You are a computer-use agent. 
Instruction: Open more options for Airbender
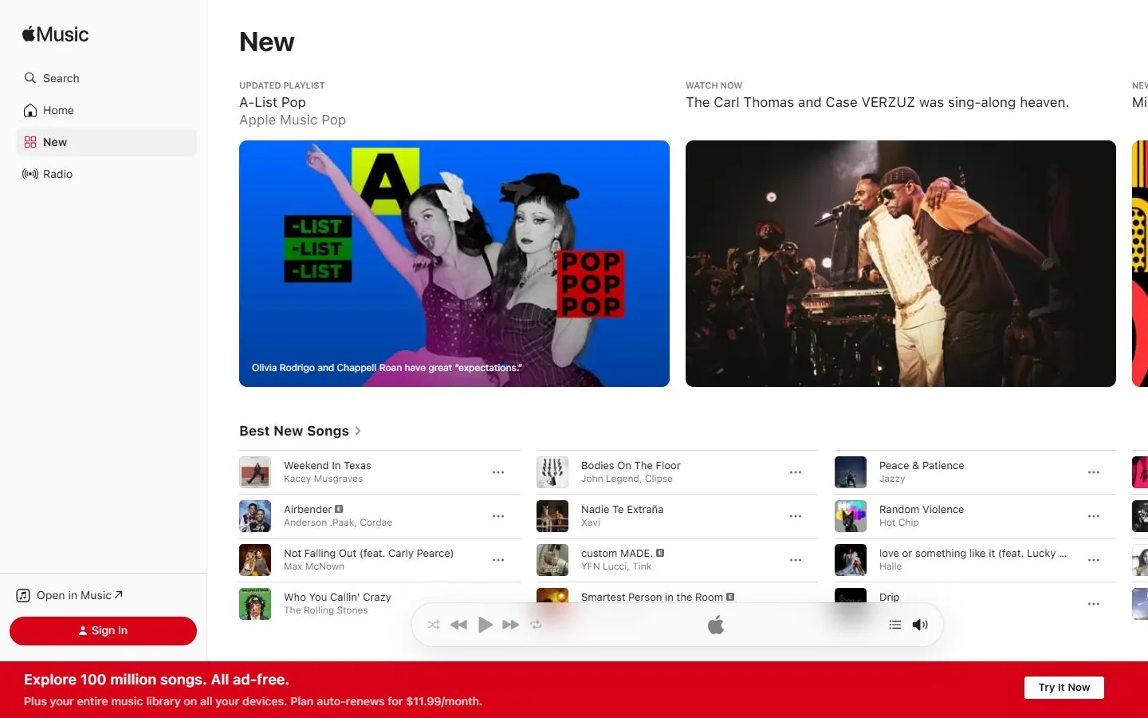click(498, 516)
